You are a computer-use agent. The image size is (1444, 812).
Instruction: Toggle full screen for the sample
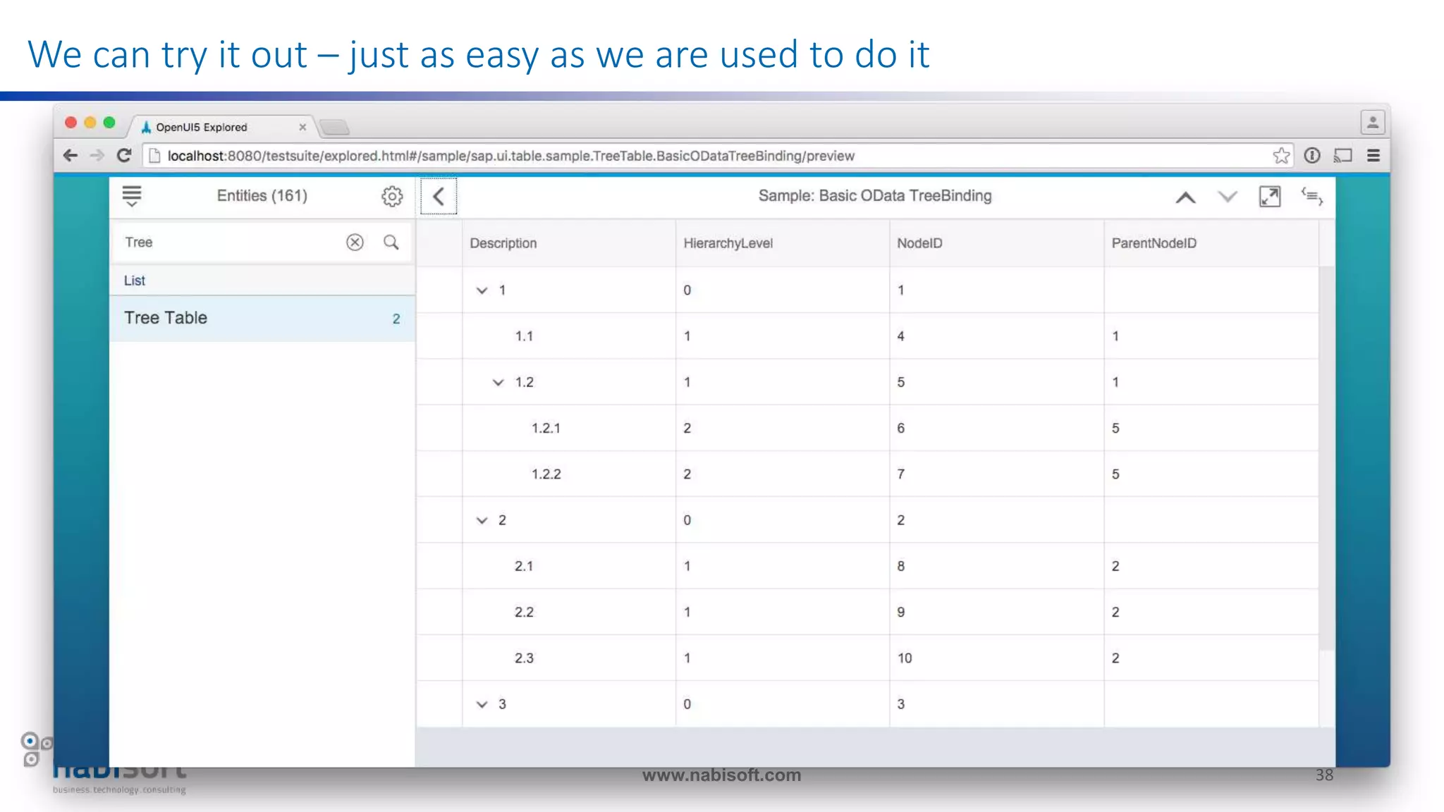pyautogui.click(x=1270, y=197)
